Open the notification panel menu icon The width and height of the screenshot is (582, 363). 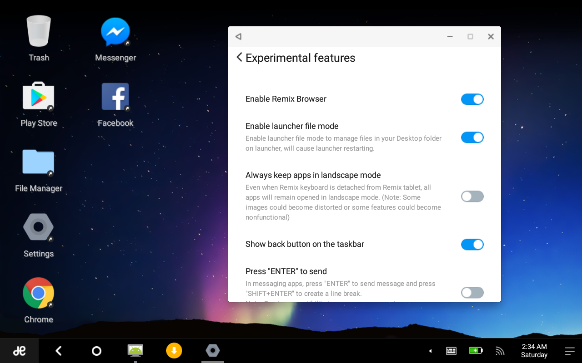point(570,351)
